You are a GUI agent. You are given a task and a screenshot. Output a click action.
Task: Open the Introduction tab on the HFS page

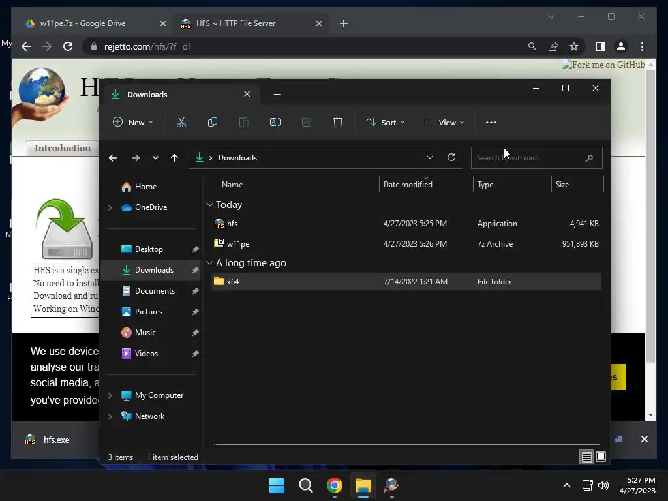coord(63,148)
